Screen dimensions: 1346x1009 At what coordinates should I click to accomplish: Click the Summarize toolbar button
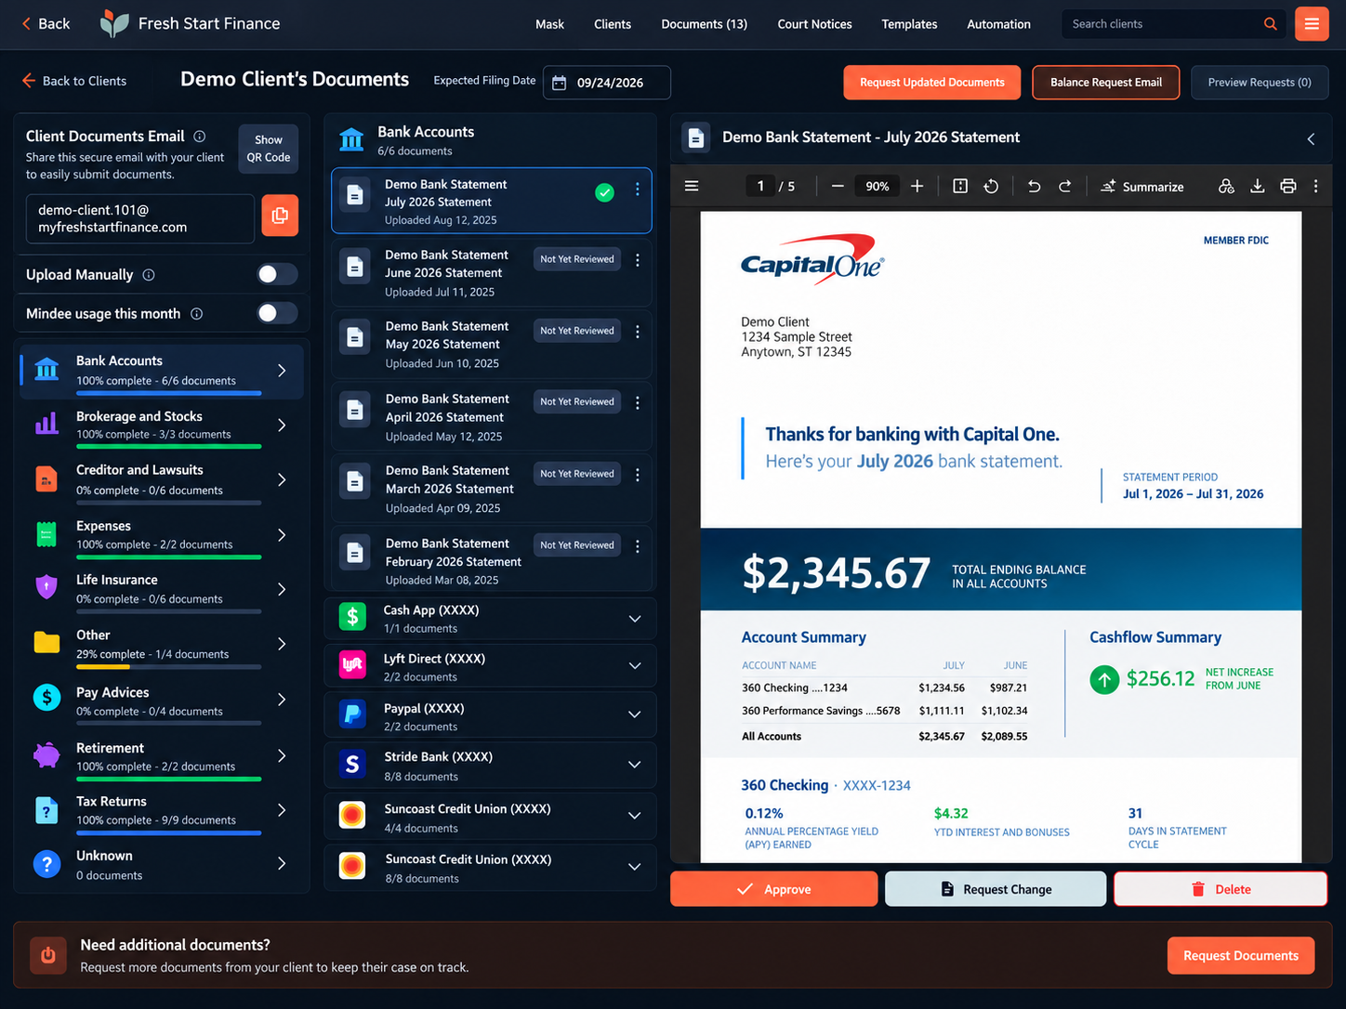pyautogui.click(x=1142, y=187)
